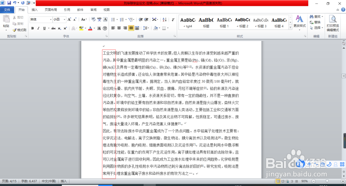Open the font size dropdown (小四)

click(x=64, y=20)
